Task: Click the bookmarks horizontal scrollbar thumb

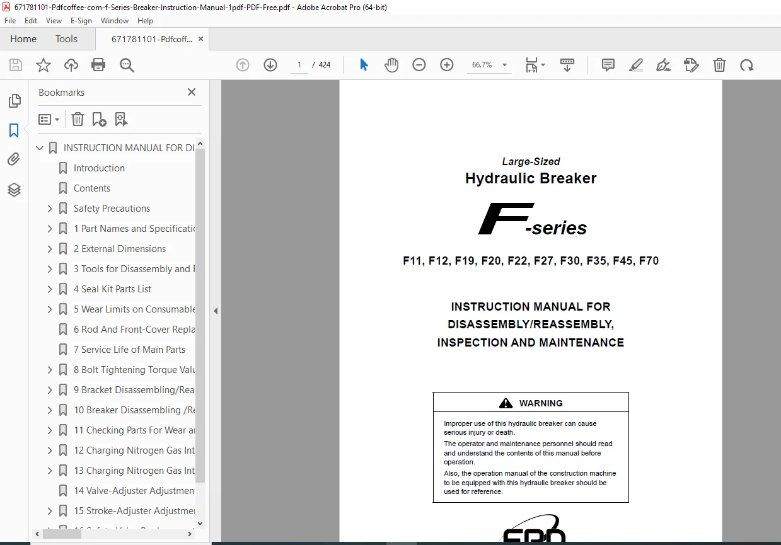Action: pyautogui.click(x=62, y=534)
